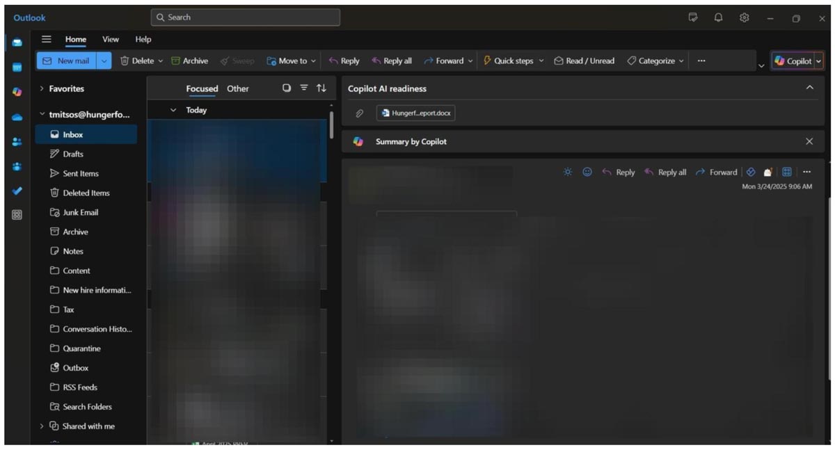This screenshot has height=450, width=835.
Task: Open ribbon overflow ellipsis menu
Action: (x=701, y=61)
